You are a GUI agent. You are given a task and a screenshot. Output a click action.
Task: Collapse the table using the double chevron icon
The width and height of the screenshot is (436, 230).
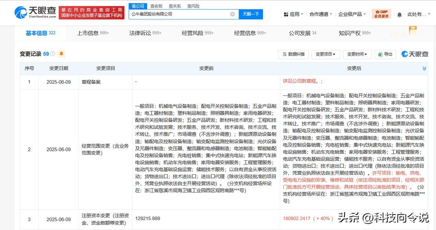tap(424, 69)
